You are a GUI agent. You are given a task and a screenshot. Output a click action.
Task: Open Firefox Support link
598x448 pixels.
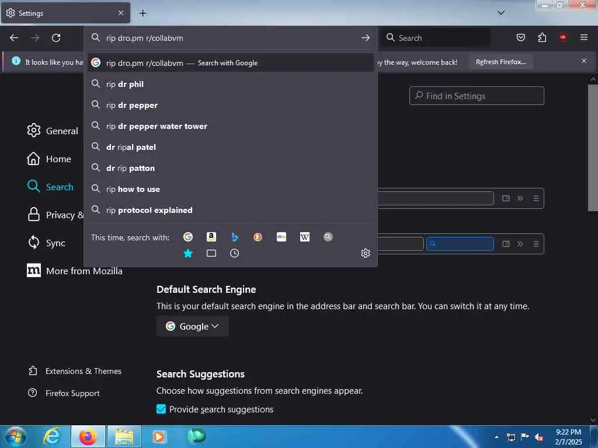click(64, 393)
